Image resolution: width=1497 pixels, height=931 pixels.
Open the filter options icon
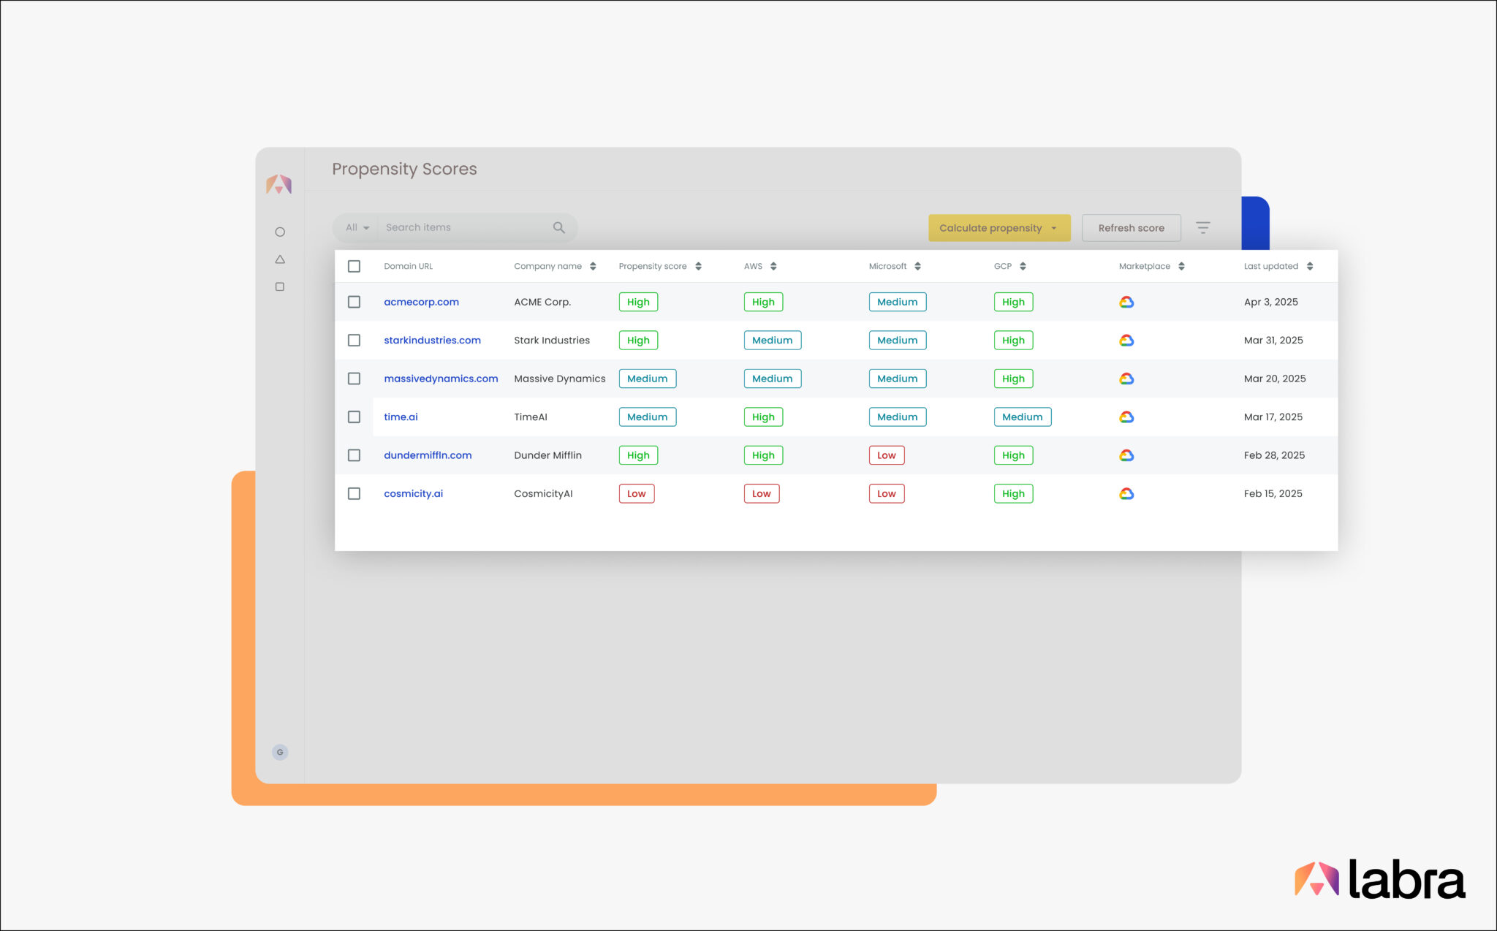1203,227
